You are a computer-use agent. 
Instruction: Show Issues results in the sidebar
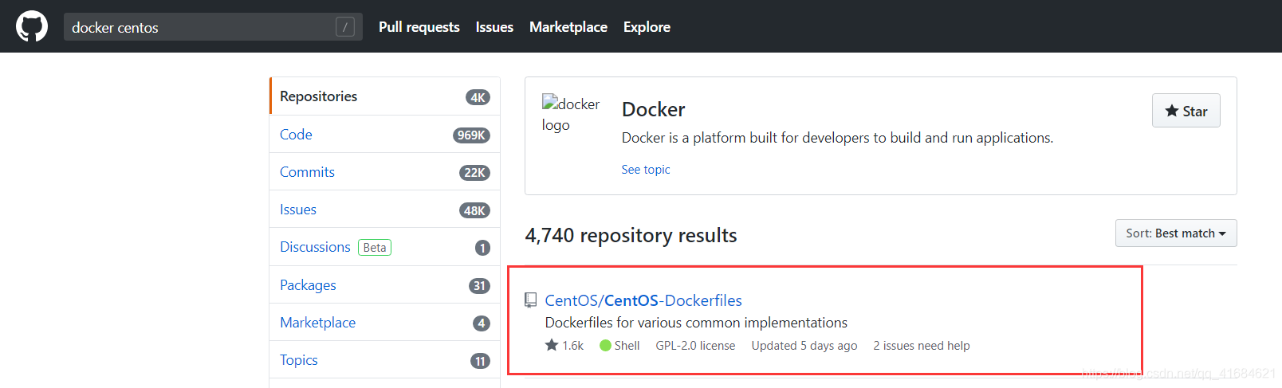click(385, 210)
